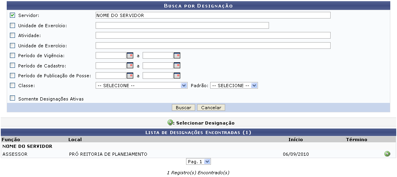397x177 pixels.
Task: Focus the Servidor name text field
Action: 213,15
